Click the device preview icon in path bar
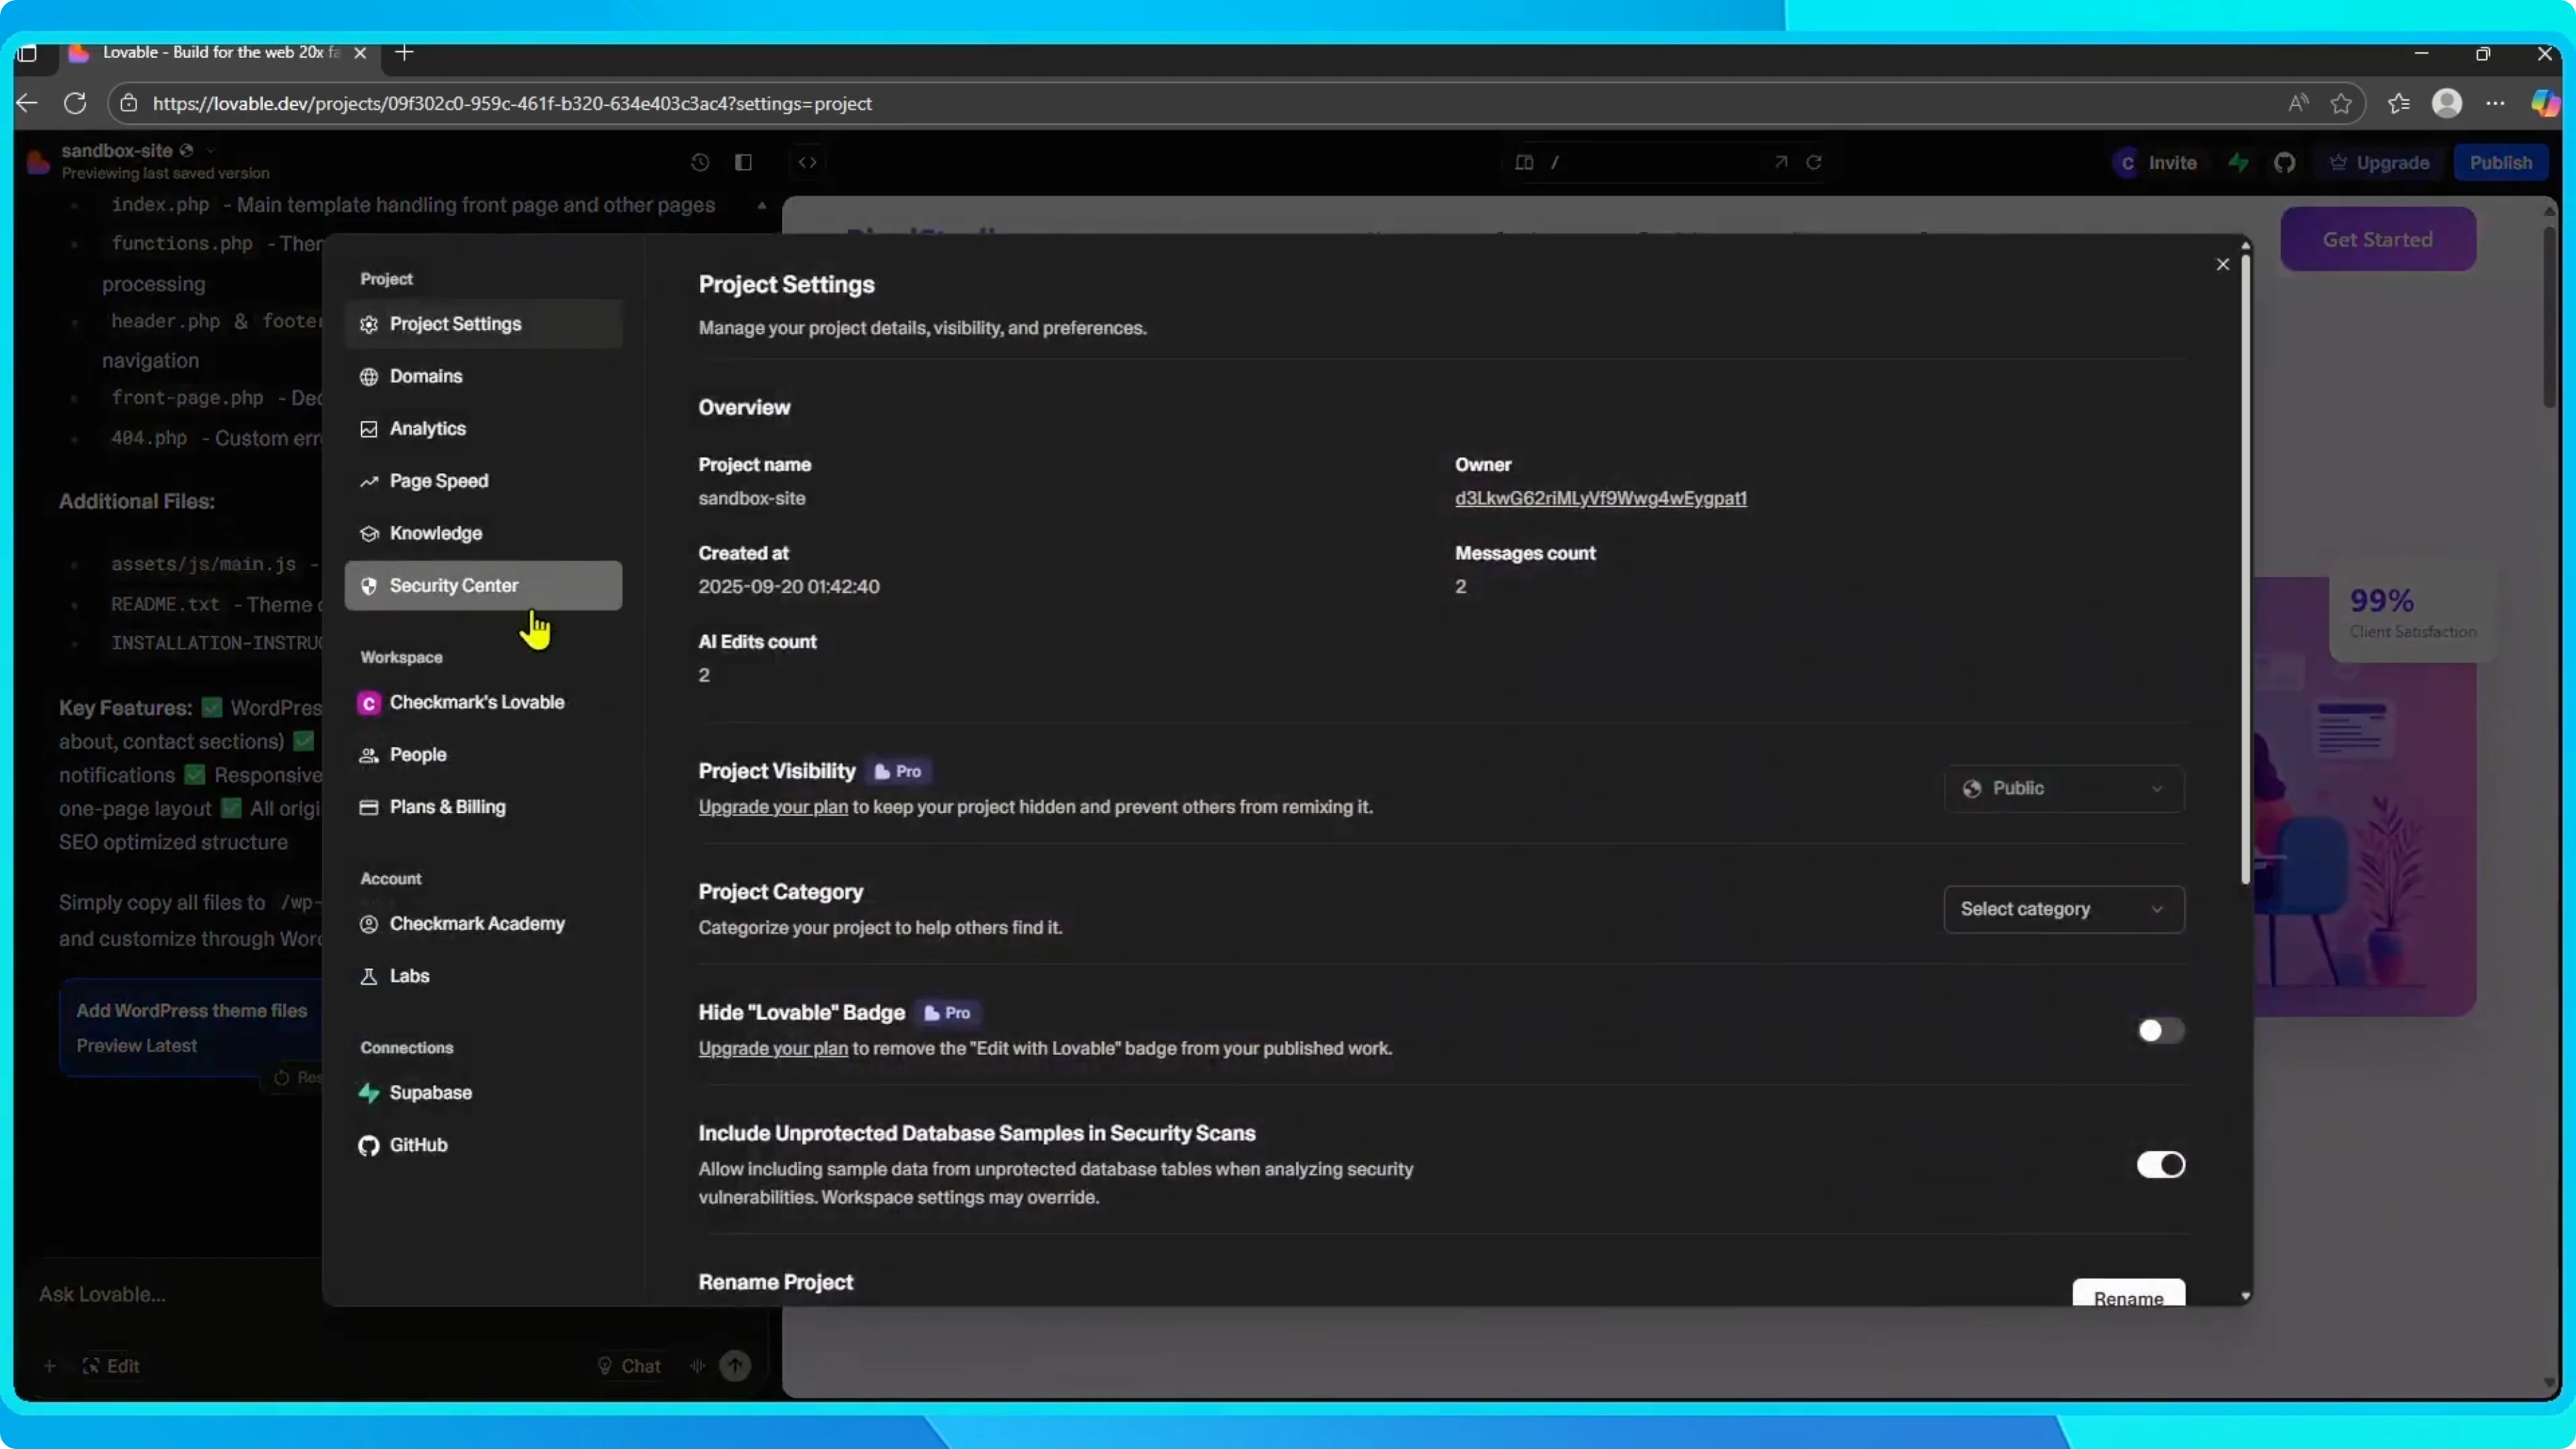This screenshot has height=1449, width=2576. click(1524, 162)
